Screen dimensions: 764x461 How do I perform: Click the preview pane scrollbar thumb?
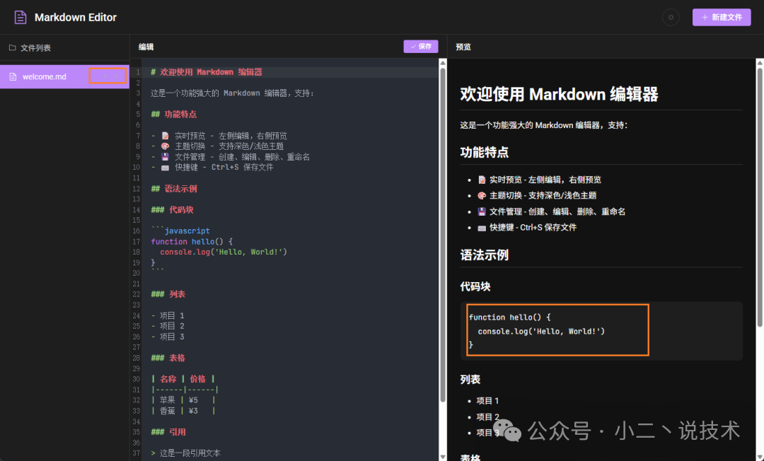coord(760,197)
